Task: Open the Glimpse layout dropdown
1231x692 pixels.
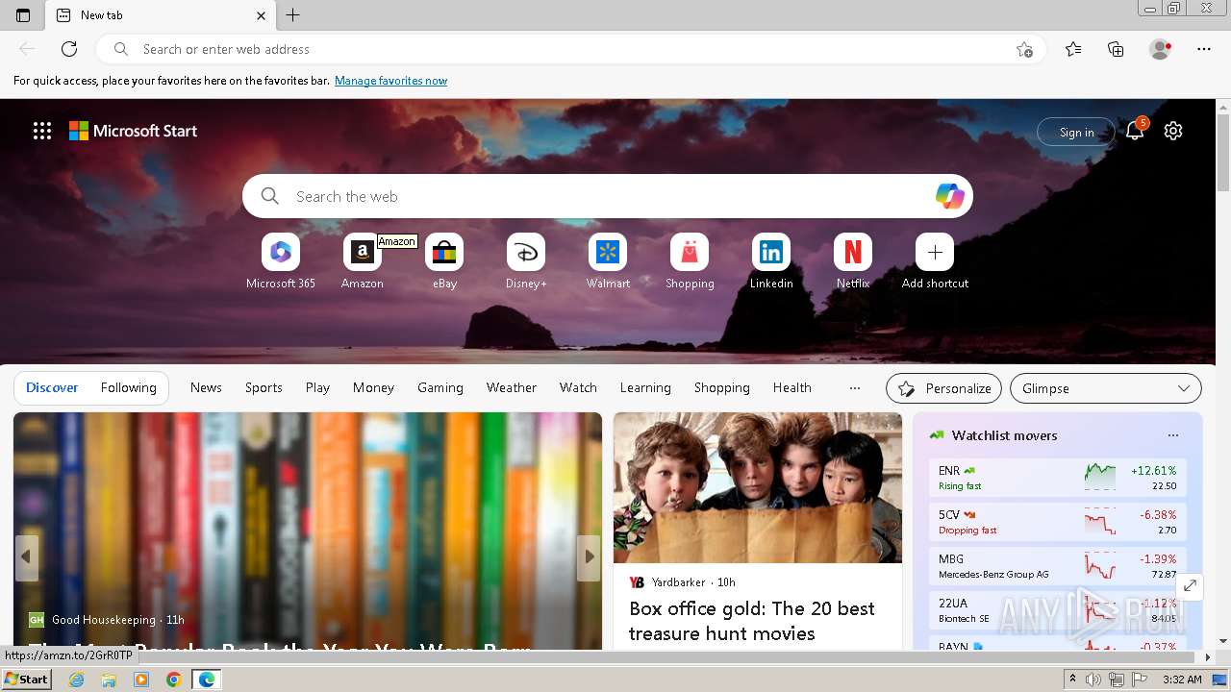Action: click(1106, 388)
